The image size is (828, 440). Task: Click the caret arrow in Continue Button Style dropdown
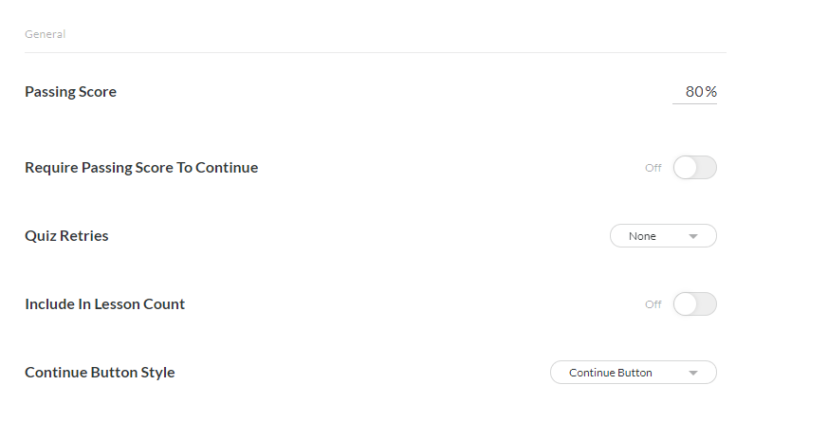click(693, 373)
